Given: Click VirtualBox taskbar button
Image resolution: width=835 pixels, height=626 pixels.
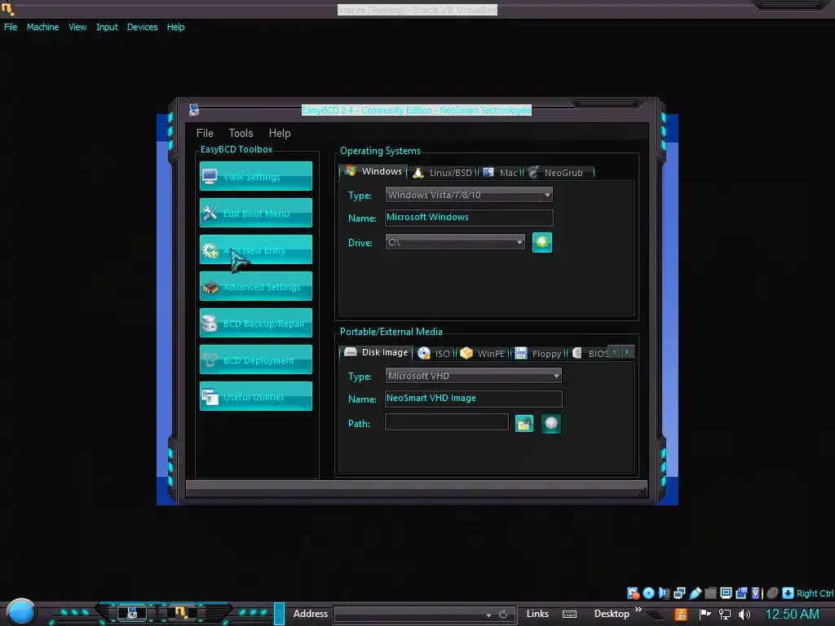Looking at the screenshot, I should tap(182, 613).
